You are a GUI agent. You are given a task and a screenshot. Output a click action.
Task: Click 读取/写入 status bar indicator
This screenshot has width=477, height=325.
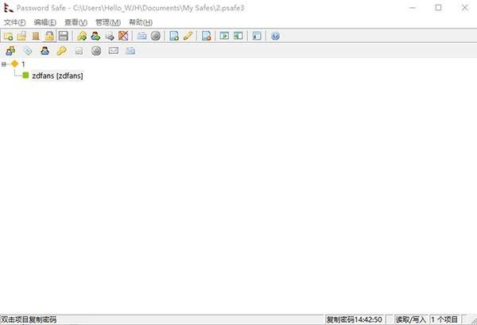click(x=411, y=319)
